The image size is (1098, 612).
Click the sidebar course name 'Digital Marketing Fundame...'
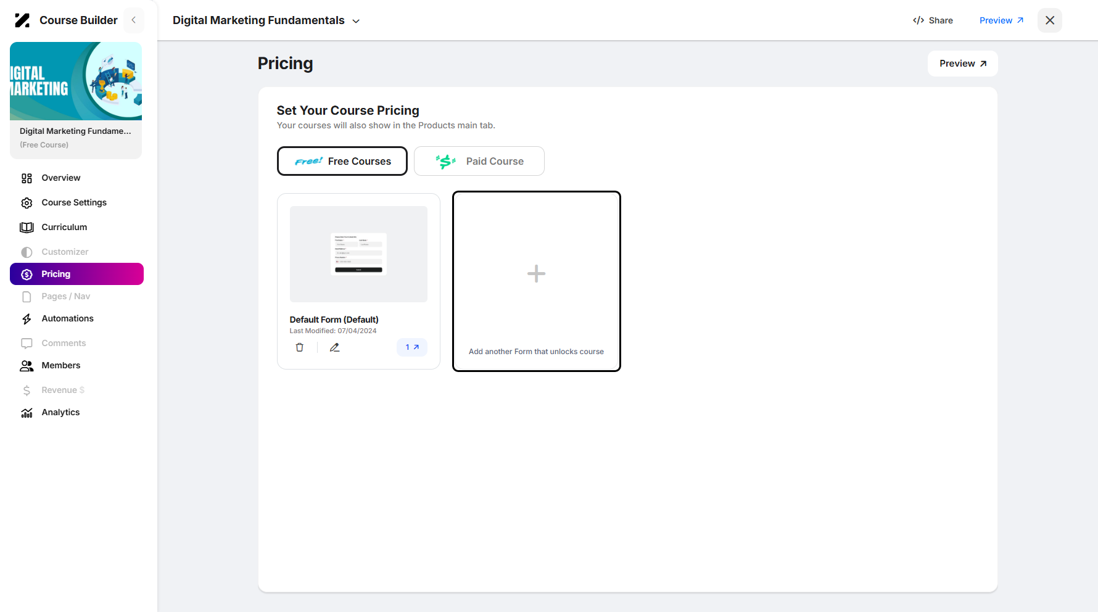[x=75, y=131]
